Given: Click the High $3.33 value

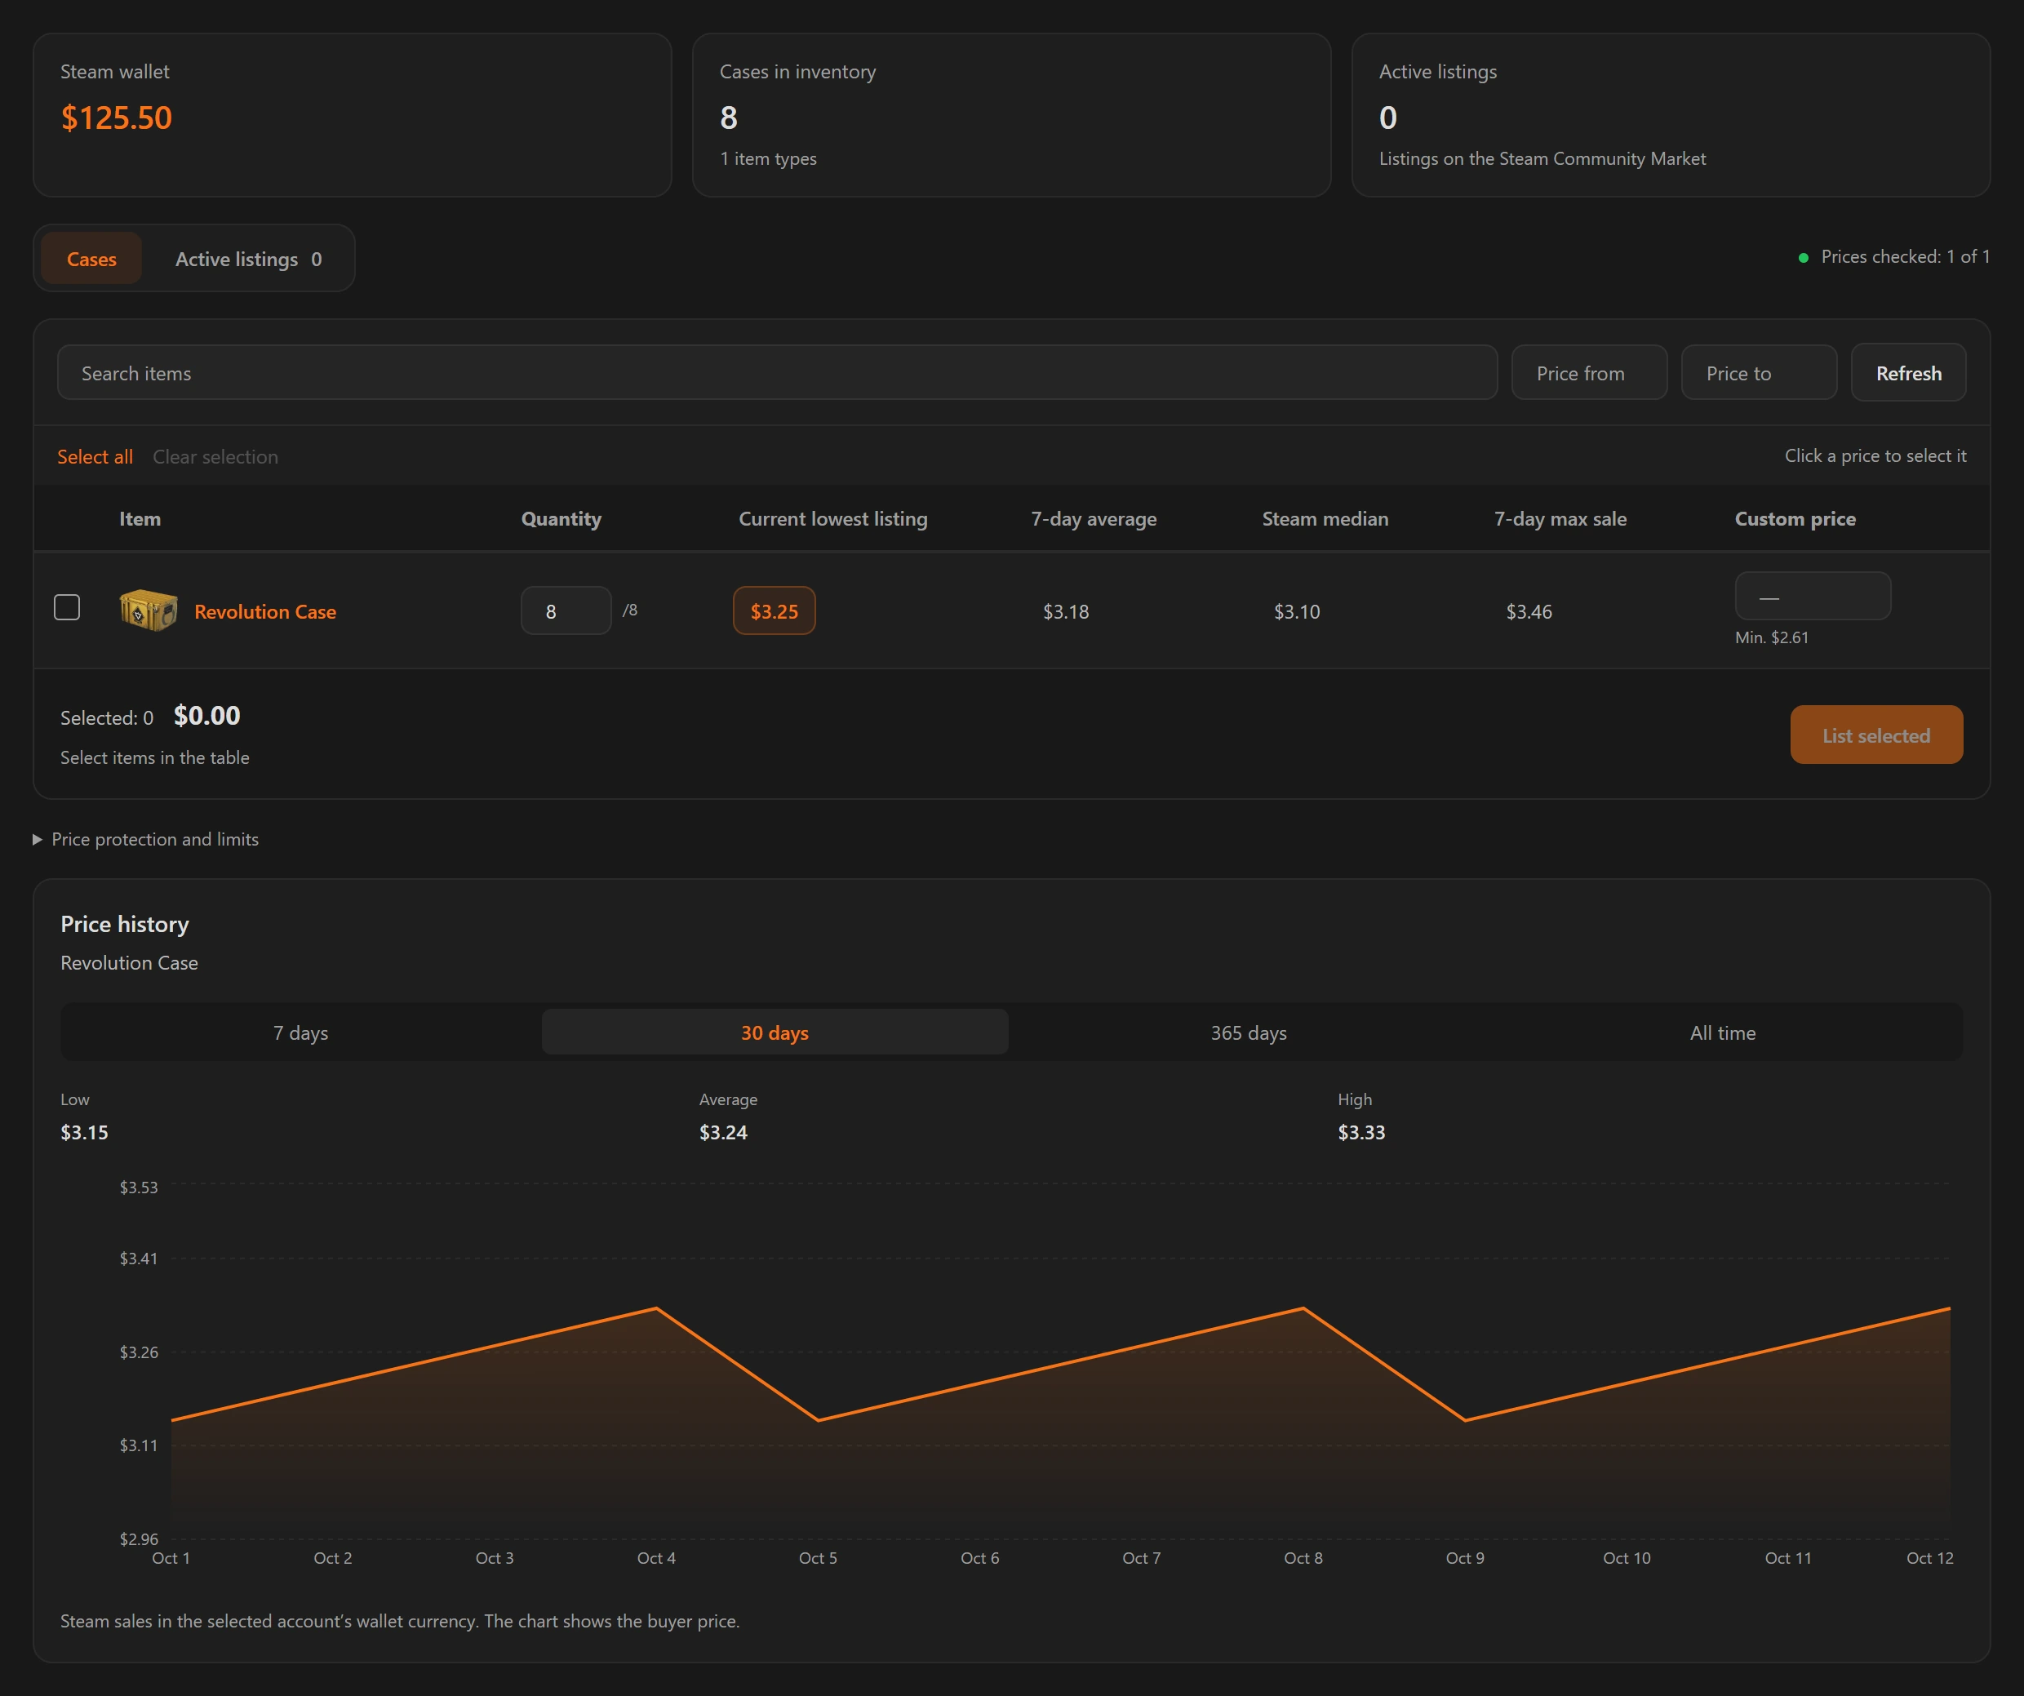Looking at the screenshot, I should point(1361,1132).
